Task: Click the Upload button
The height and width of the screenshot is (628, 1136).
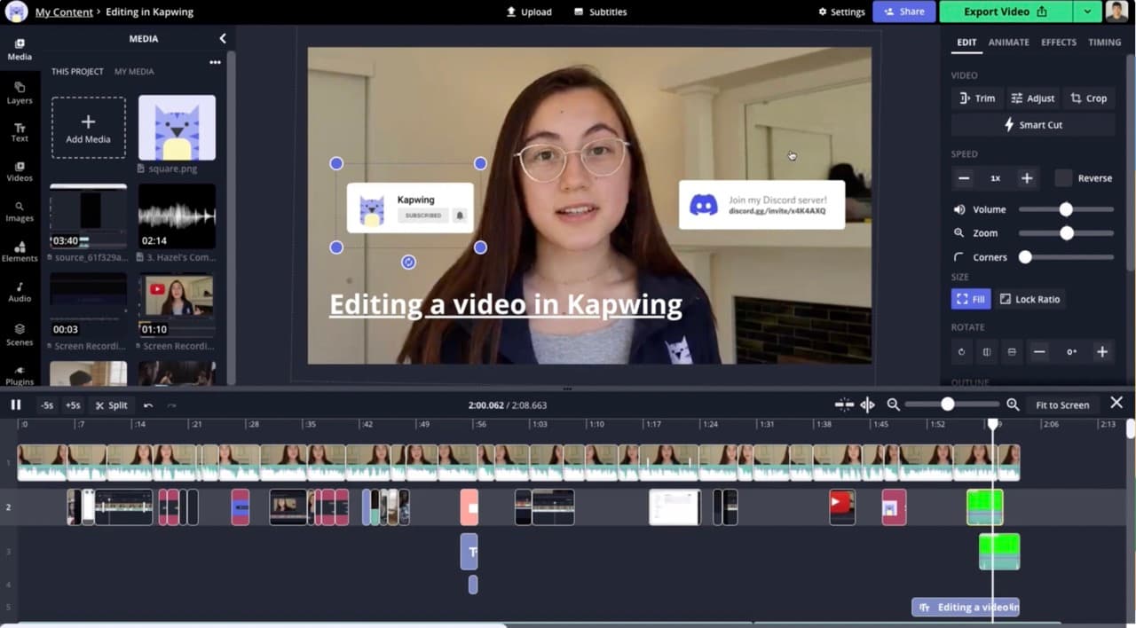Action: pyautogui.click(x=529, y=12)
